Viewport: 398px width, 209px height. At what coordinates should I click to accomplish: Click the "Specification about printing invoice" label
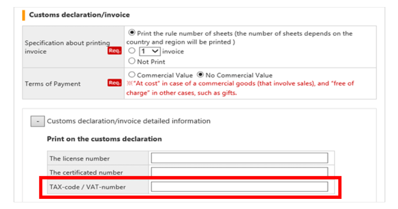click(x=67, y=47)
